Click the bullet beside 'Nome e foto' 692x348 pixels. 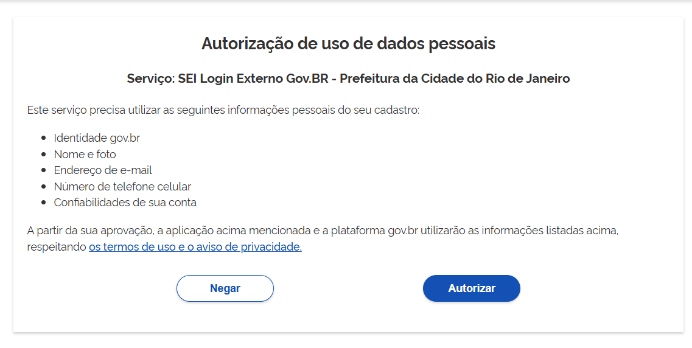[x=44, y=155]
